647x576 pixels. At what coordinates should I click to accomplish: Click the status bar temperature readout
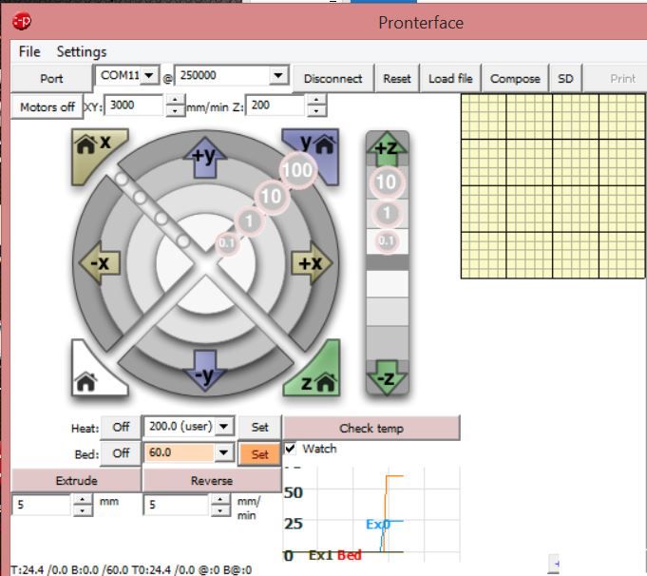[131, 569]
